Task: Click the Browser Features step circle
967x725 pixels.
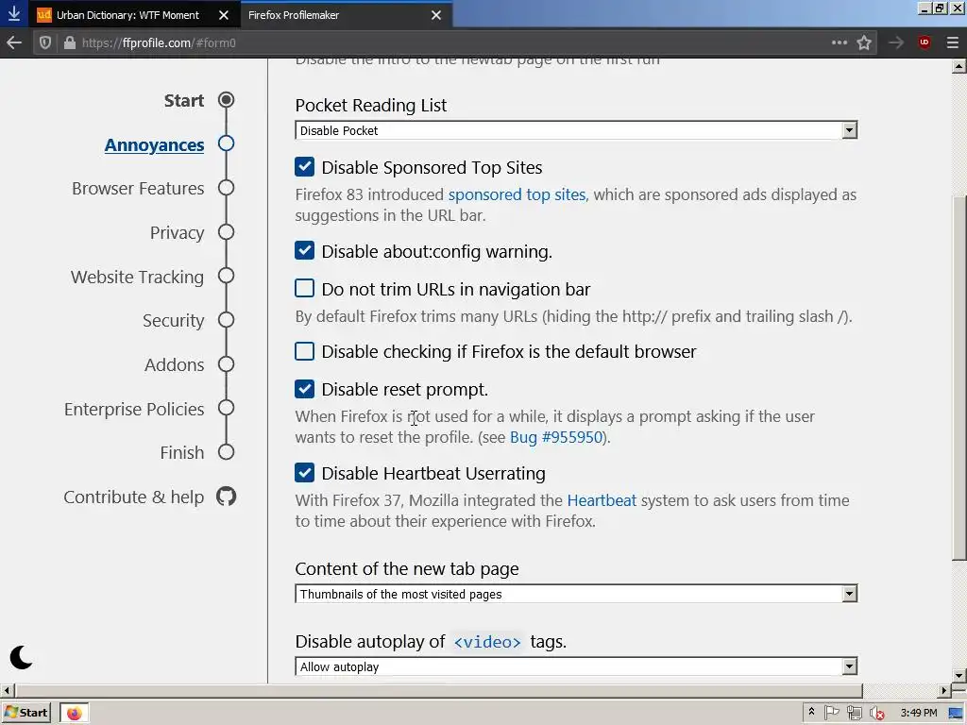Action: pos(227,188)
